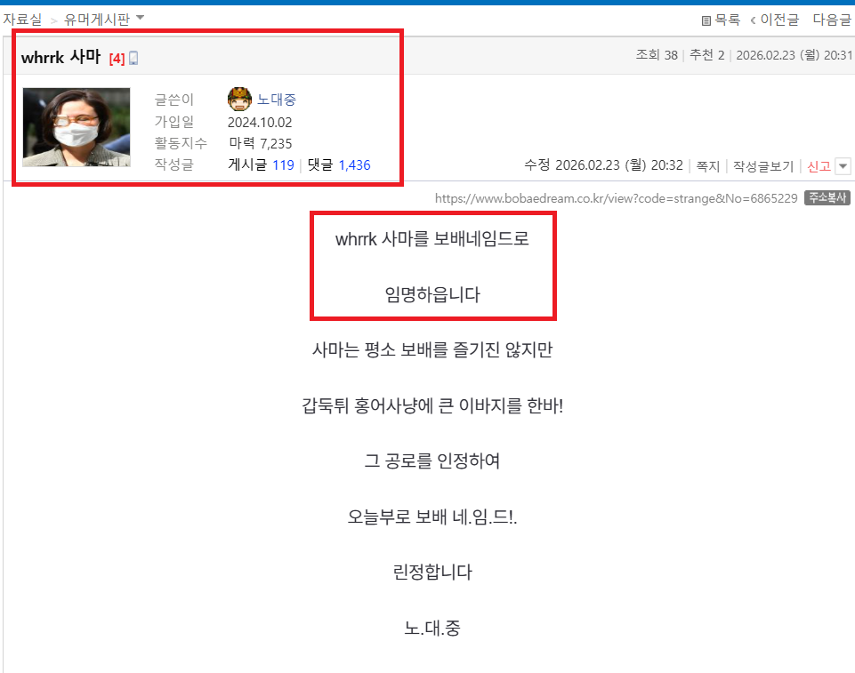Click the mobile device icon beside the comment count
Screen dimensions: 855x673
coord(135,56)
